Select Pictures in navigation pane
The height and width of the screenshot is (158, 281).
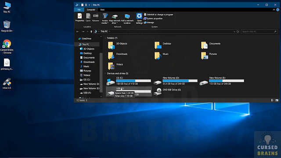(x=87, y=71)
